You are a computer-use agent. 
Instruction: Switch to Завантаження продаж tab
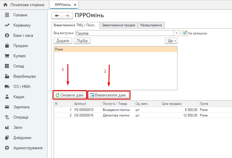coord(118,25)
